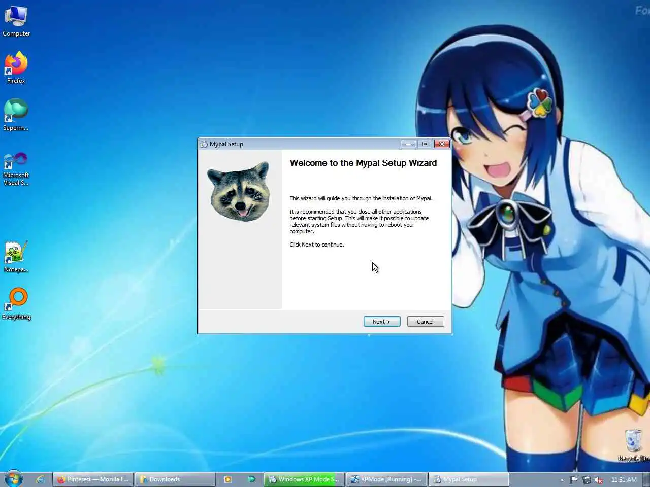Viewport: 650px width, 487px height.
Task: Launch Internet Explorer from the taskbar
Action: tap(40, 479)
